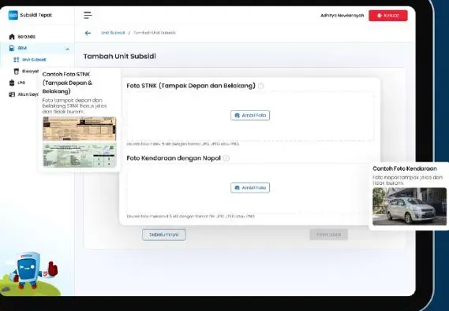This screenshot has width=449, height=311.
Task: Click the LPG gas cylinder icon
Action: pyautogui.click(x=12, y=83)
